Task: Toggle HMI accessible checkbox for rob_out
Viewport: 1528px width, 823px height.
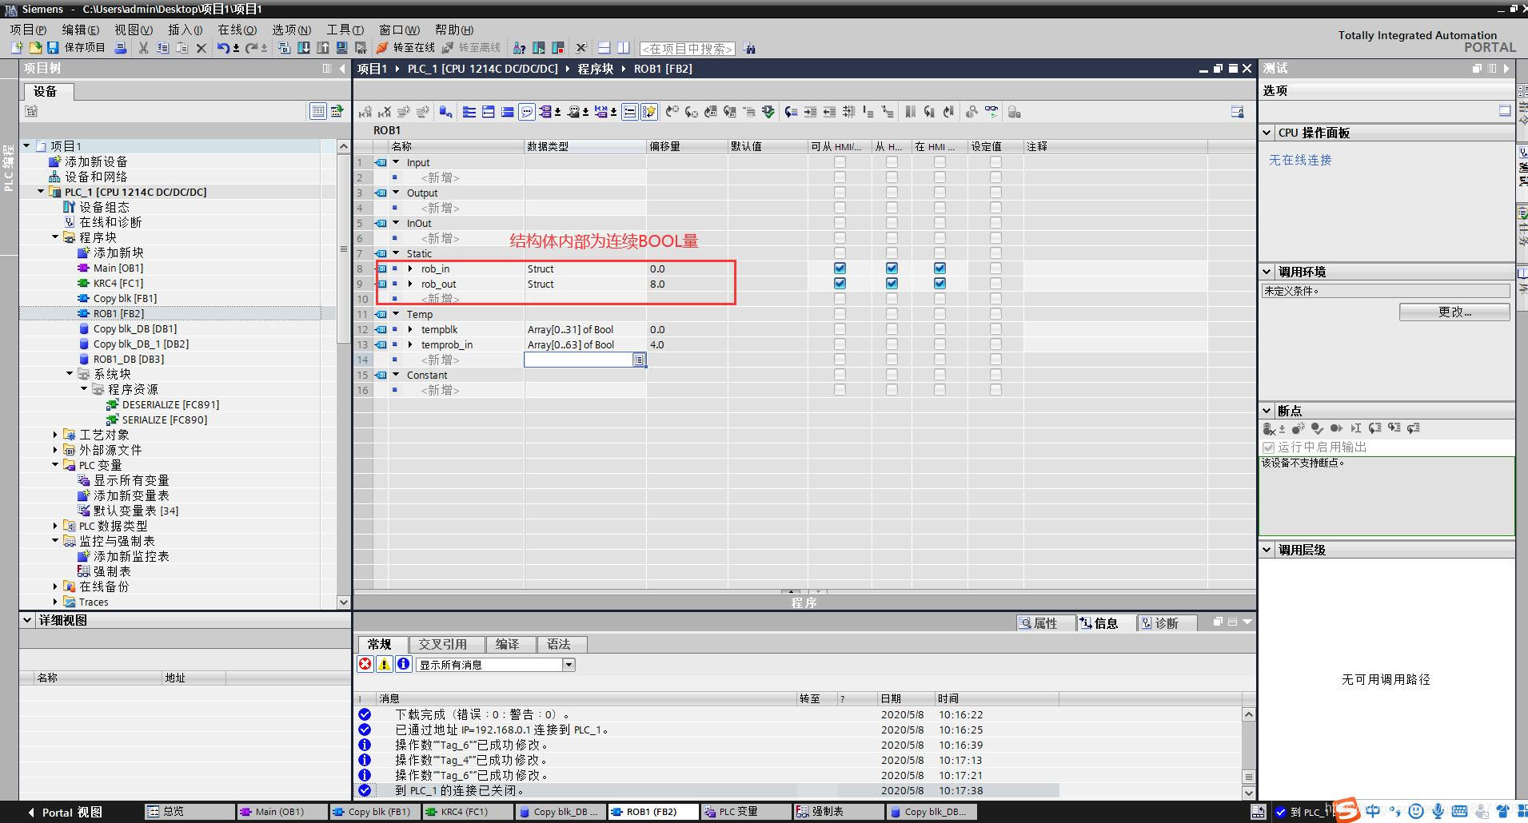Action: pos(840,284)
